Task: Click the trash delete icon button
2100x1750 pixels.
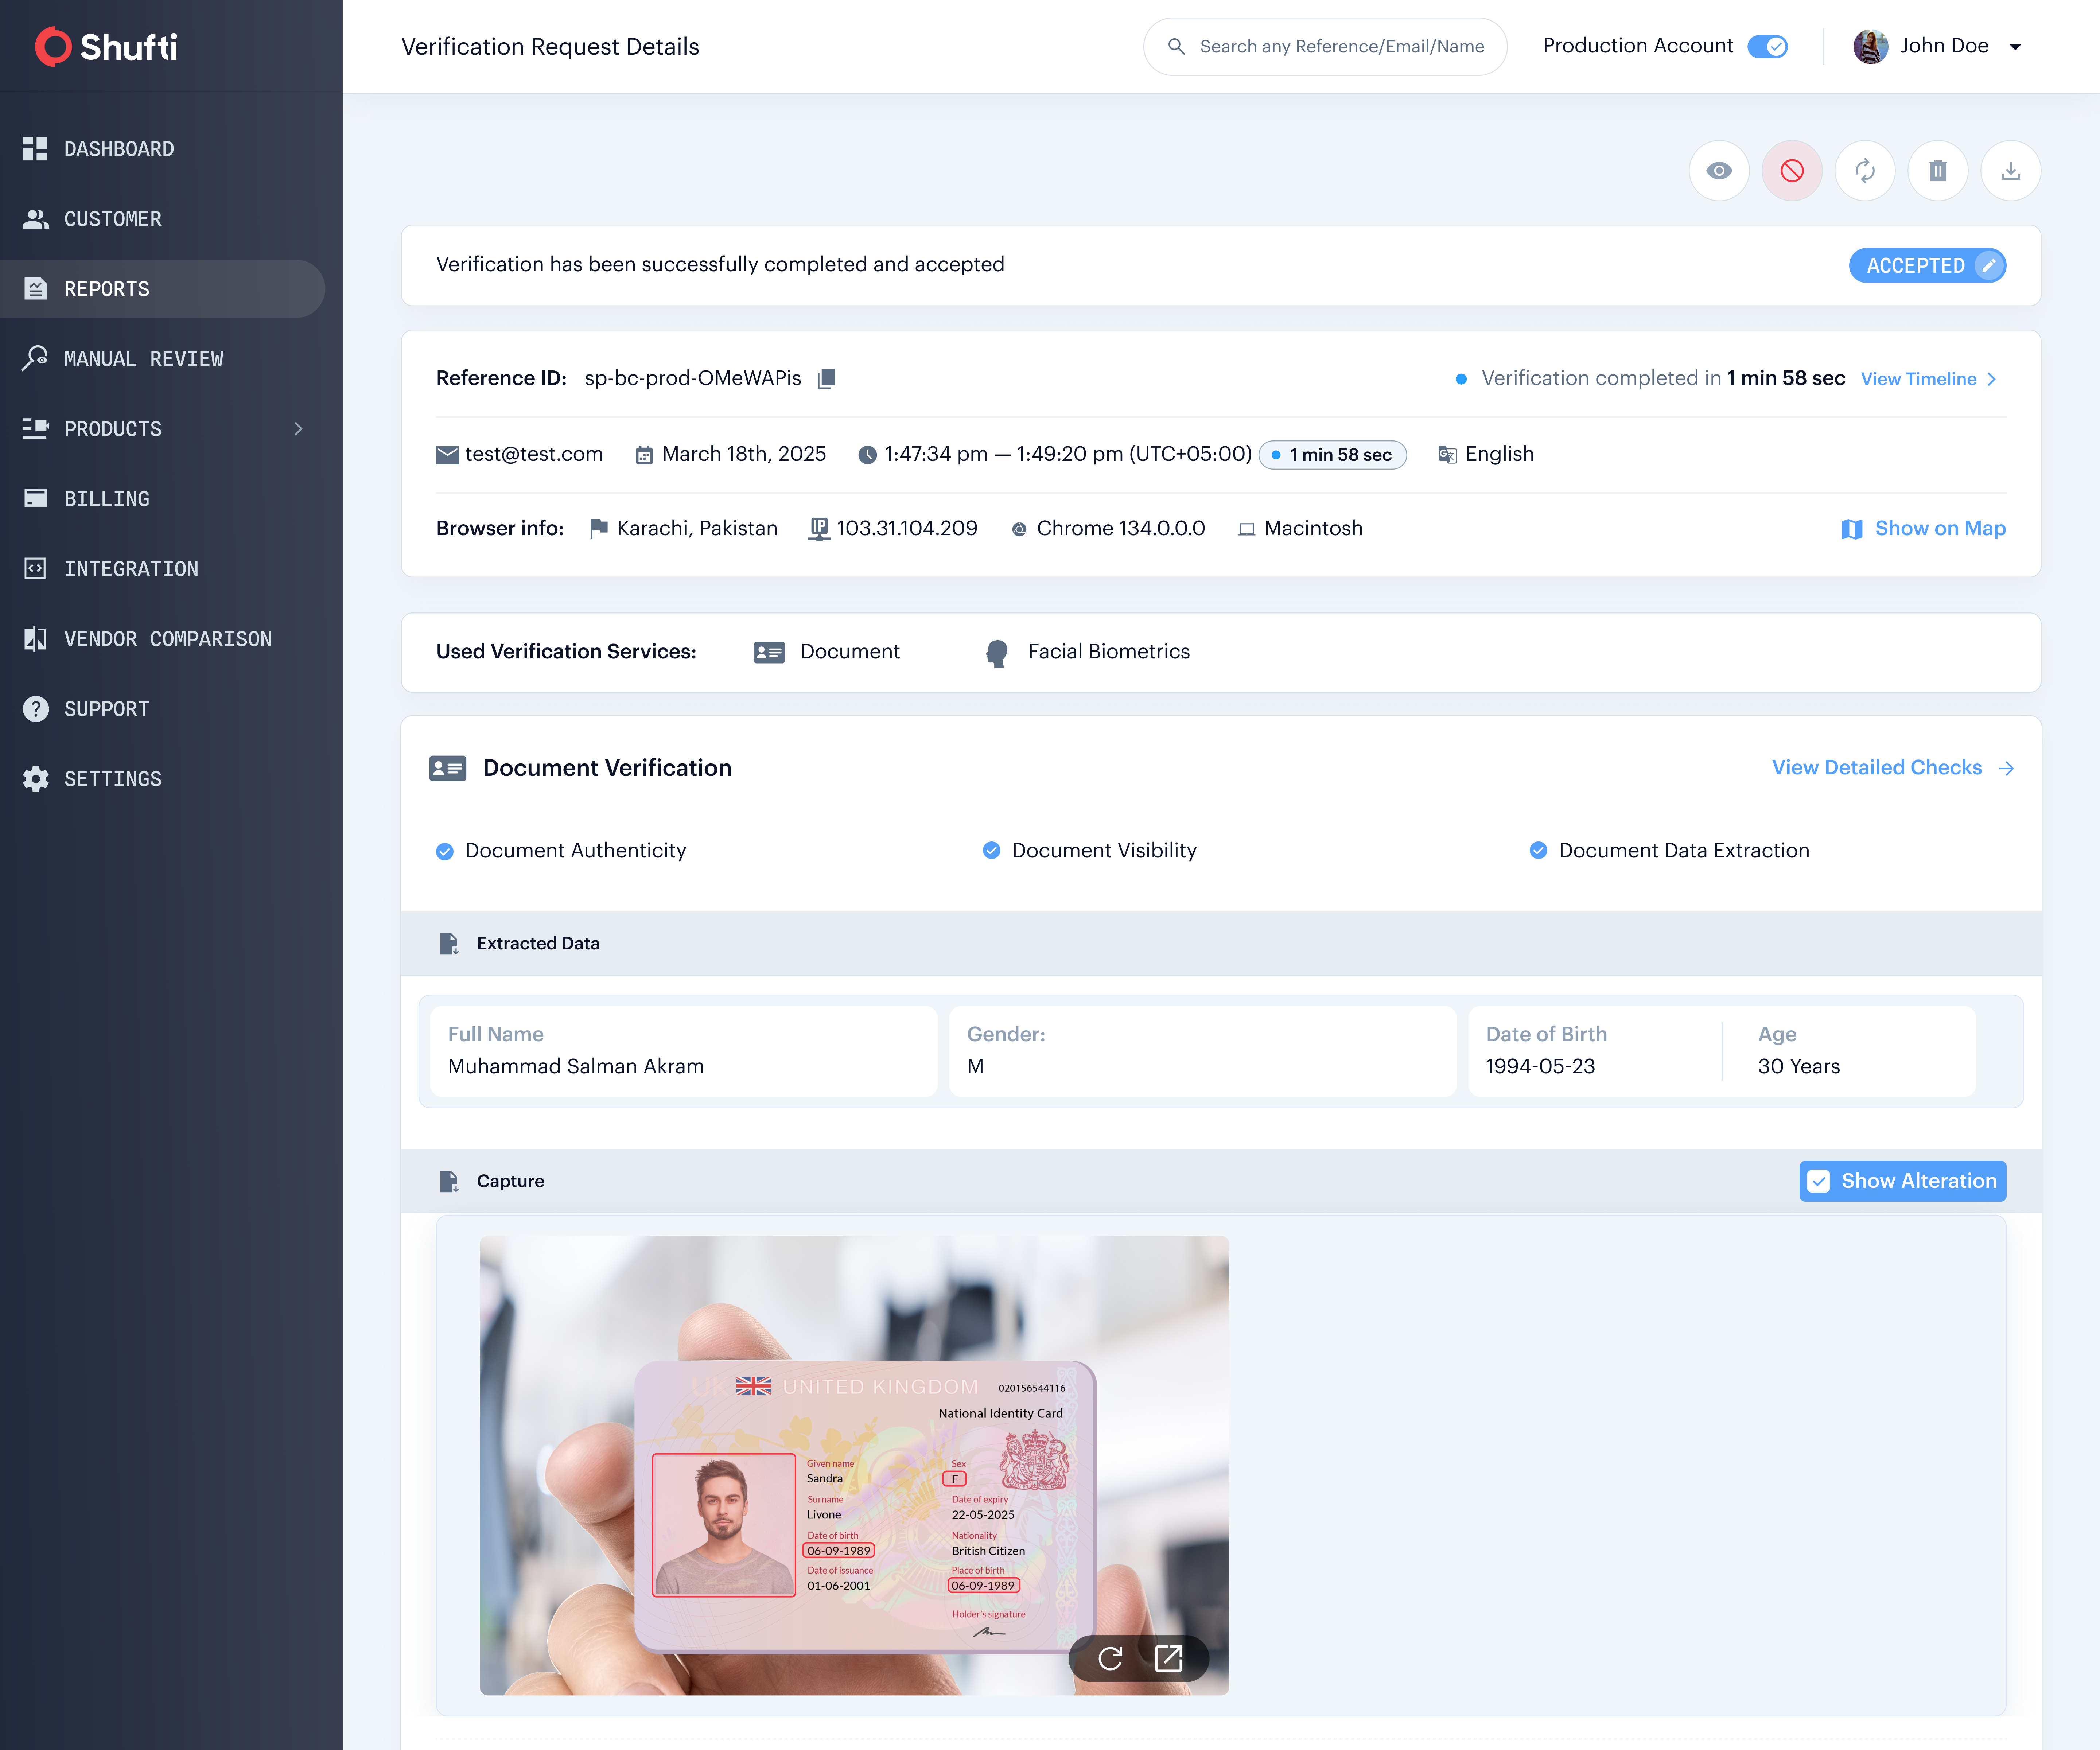Action: pos(1938,171)
